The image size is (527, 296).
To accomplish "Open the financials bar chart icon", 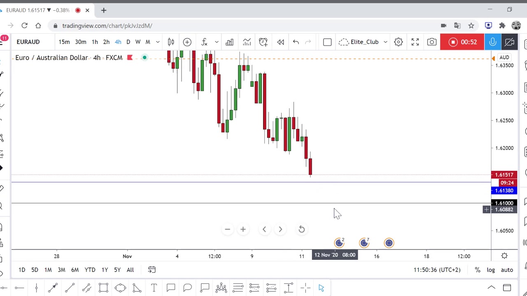I will coord(229,42).
